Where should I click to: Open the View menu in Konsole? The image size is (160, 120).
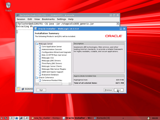pos(37,19)
